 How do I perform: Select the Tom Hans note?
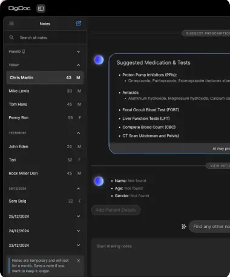coord(45,105)
